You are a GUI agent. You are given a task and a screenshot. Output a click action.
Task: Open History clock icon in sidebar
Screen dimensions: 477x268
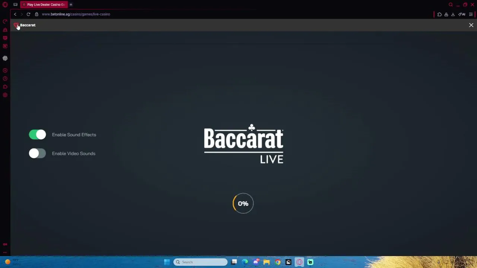pos(5,79)
